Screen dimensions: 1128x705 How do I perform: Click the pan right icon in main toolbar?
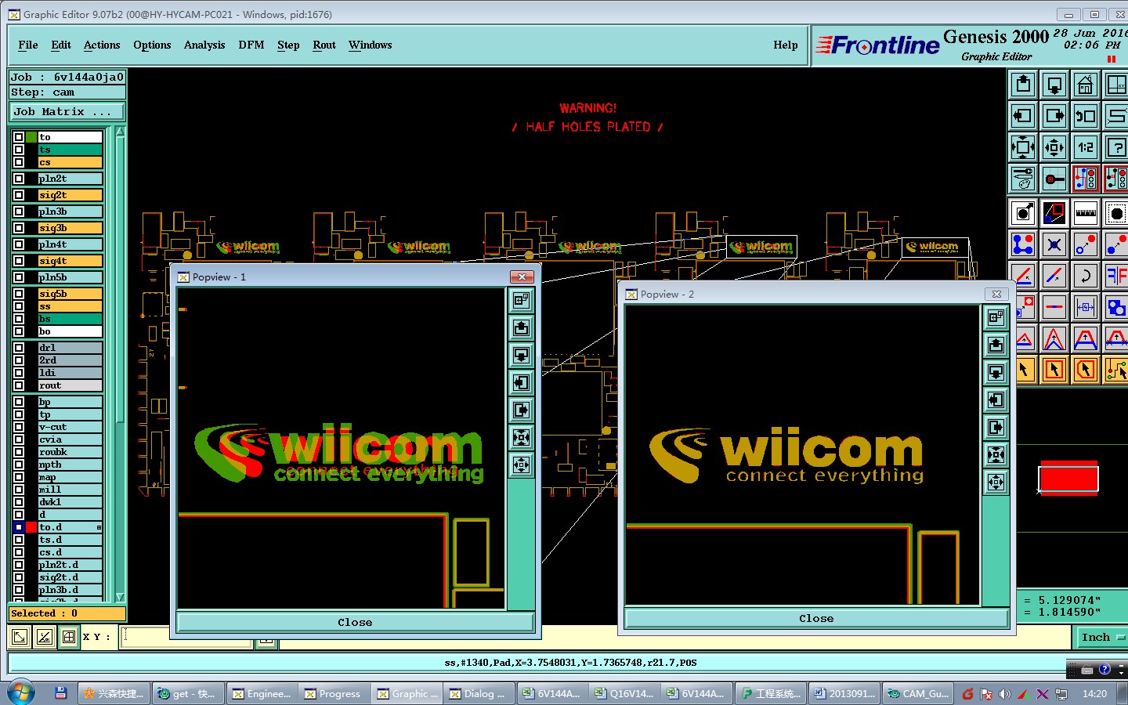1054,116
